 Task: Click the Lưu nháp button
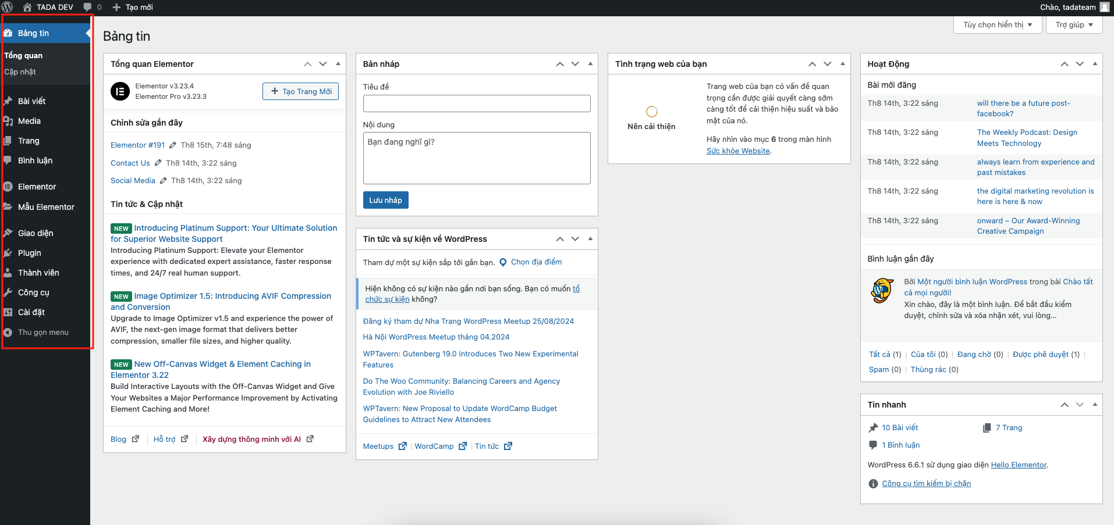coord(385,200)
